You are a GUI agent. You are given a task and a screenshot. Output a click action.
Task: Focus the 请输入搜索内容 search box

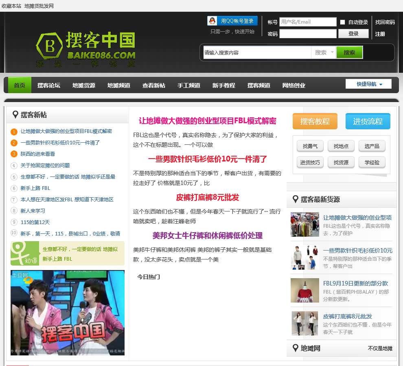pyautogui.click(x=257, y=52)
